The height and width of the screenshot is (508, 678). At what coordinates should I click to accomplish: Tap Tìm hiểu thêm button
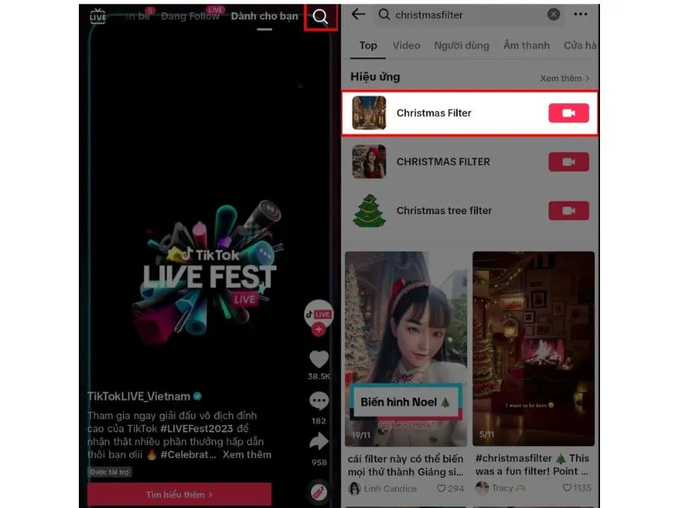point(180,494)
